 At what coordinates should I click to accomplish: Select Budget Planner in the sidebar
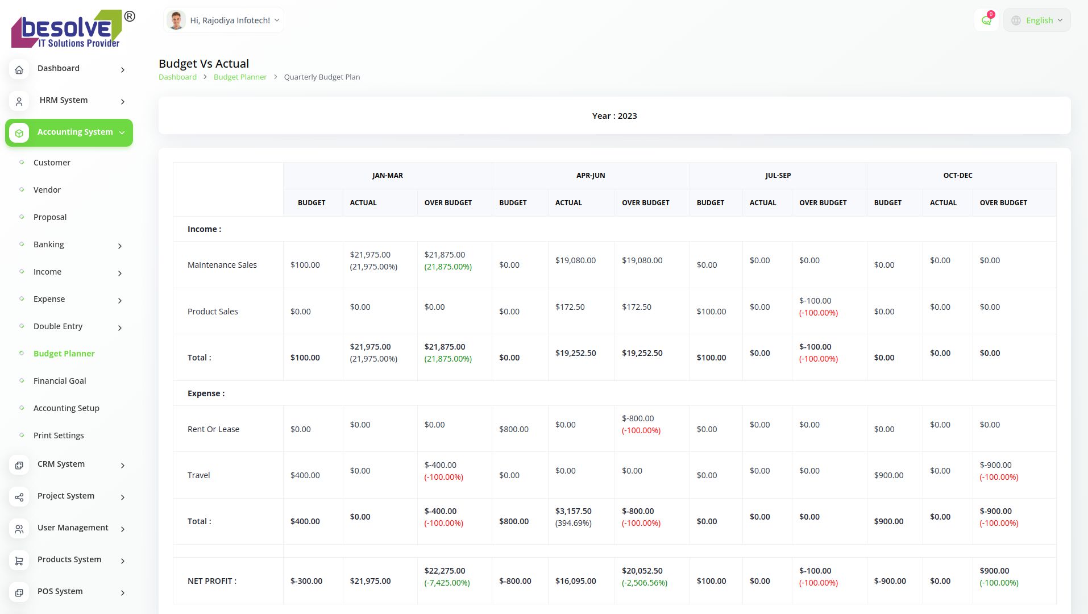click(x=64, y=354)
